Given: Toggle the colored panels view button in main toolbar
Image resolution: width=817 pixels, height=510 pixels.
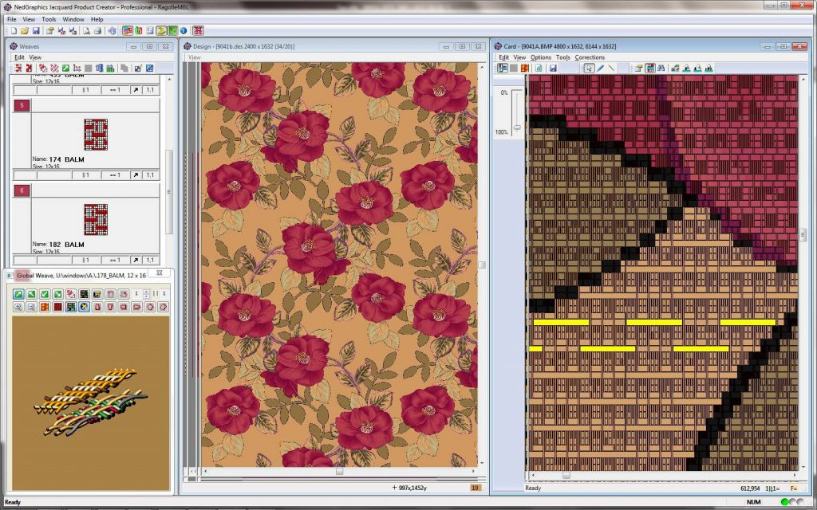Looking at the screenshot, I should [x=128, y=31].
